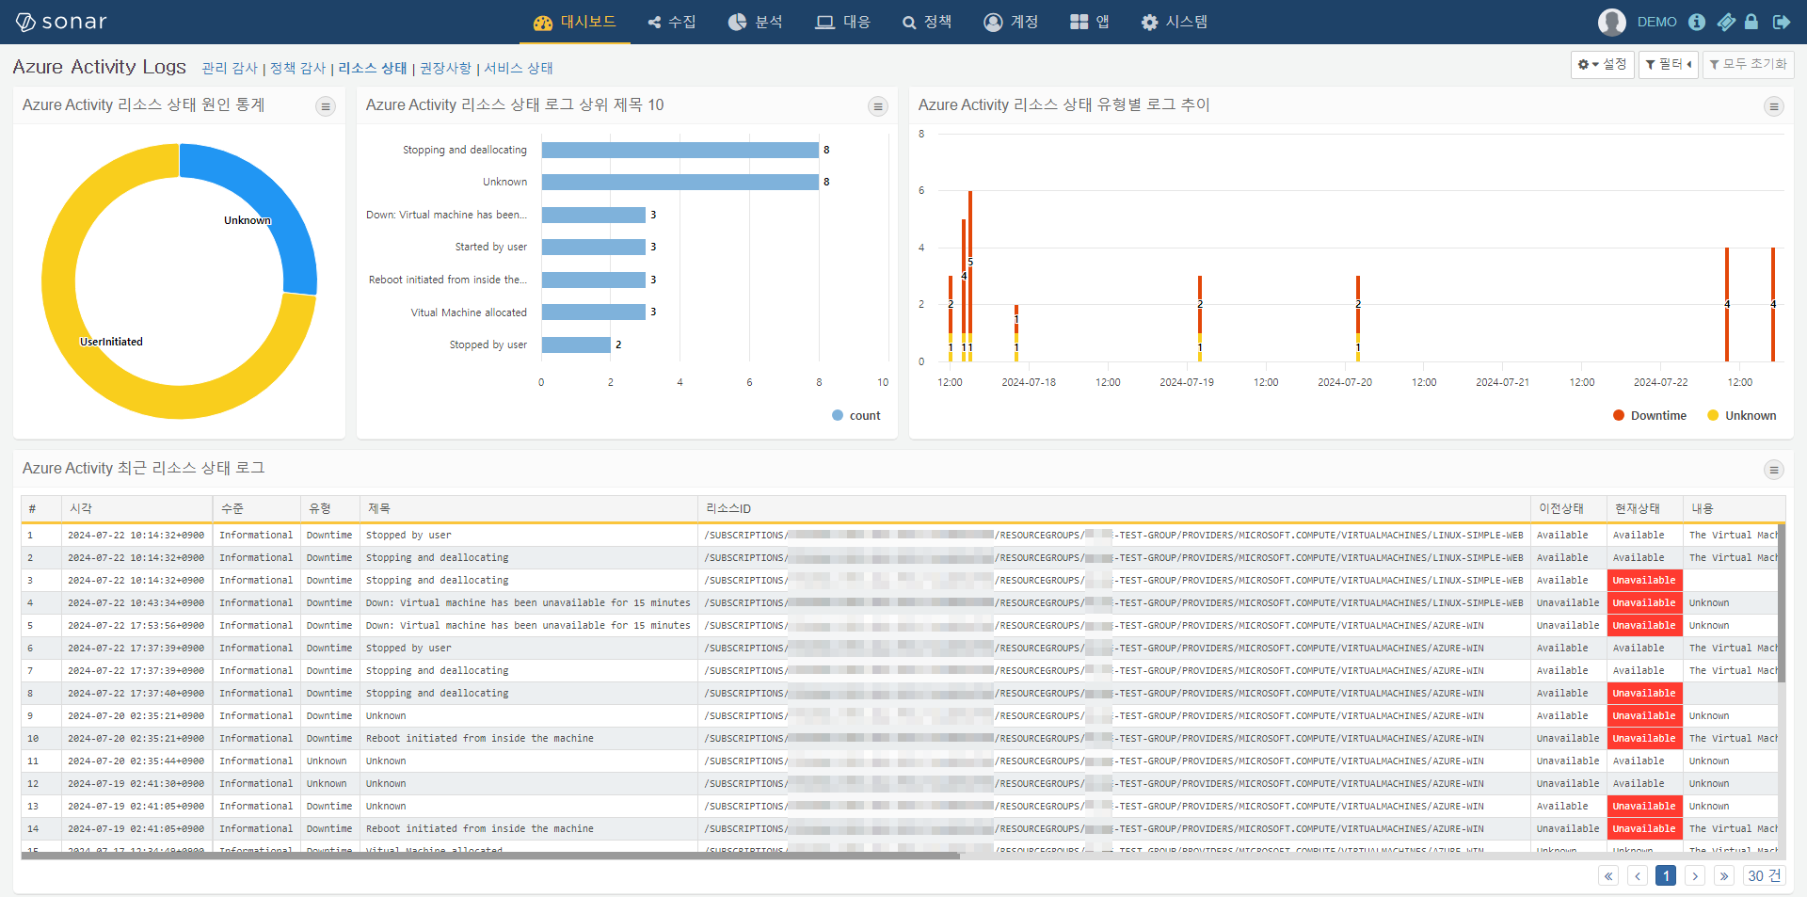The height and width of the screenshot is (897, 1807).
Task: Expand the 필터 filter panel
Action: point(1669,64)
